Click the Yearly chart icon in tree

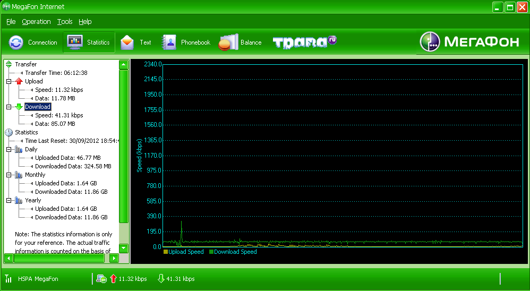pyautogui.click(x=19, y=200)
